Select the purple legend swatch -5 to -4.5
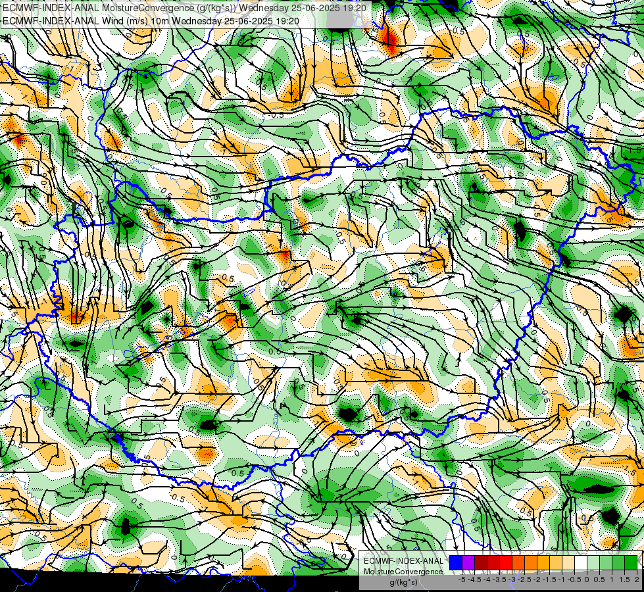 click(x=468, y=562)
